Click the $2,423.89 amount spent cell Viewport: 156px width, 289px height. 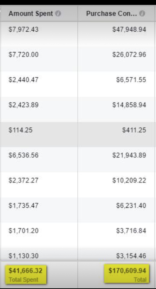(39, 109)
